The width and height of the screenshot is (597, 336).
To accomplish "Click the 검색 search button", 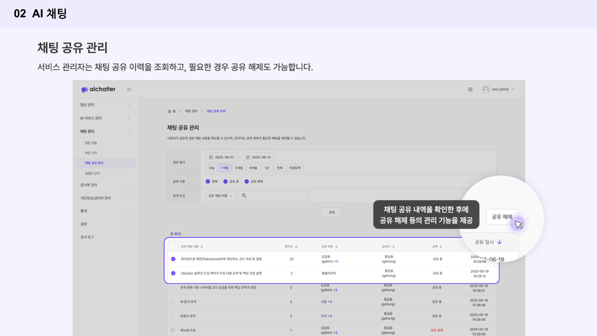I will 332,212.
